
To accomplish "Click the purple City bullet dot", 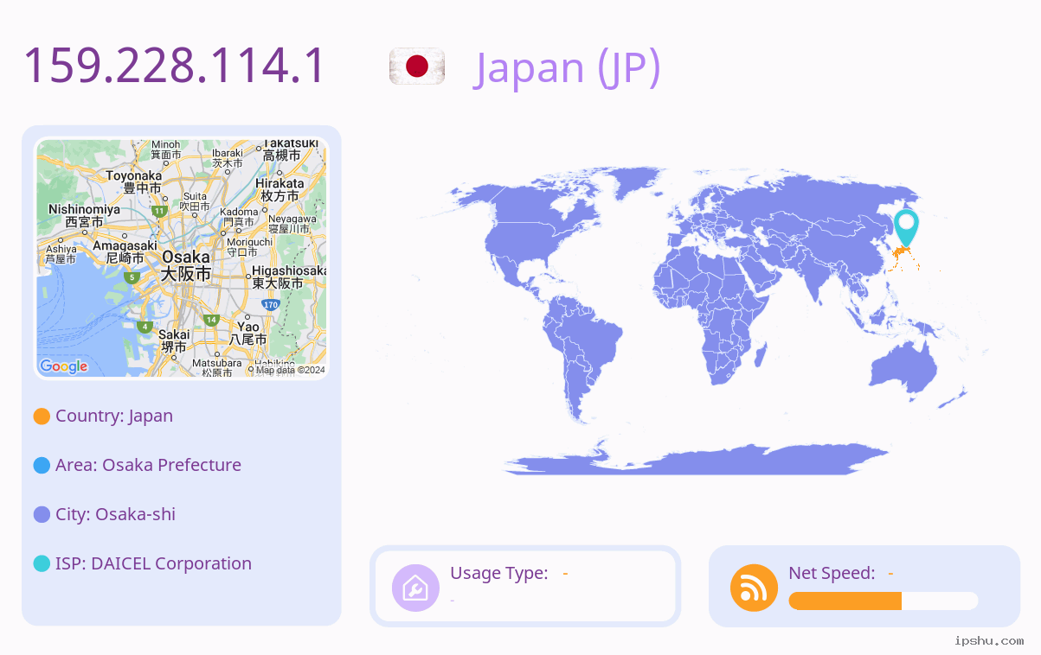I will (x=42, y=515).
